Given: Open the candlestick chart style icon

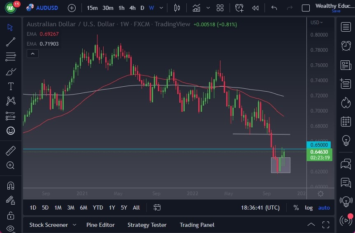Looking at the screenshot, I should pos(177,8).
